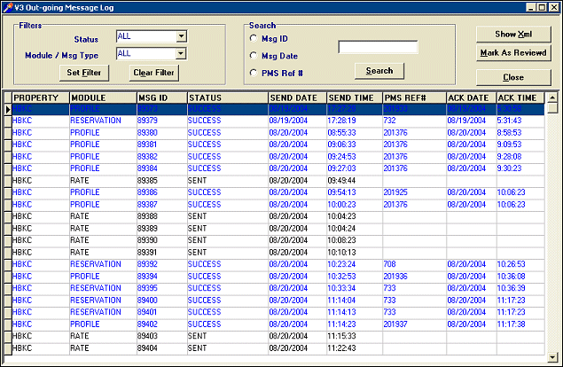Viewport: 563px width, 367px height.
Task: Sort by the SEND DATE column header
Action: point(296,97)
